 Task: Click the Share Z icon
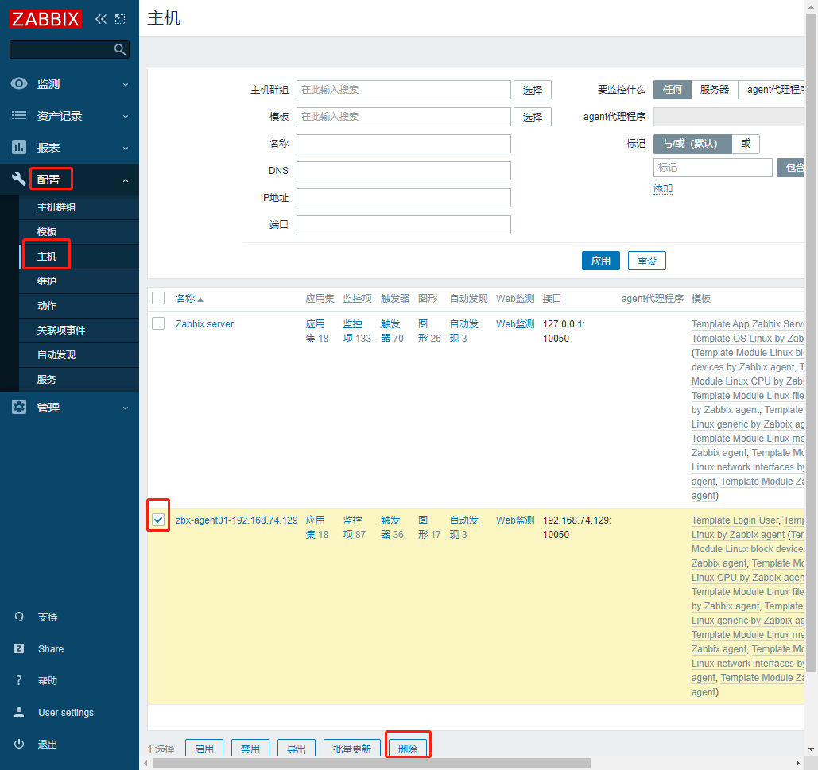click(x=19, y=649)
